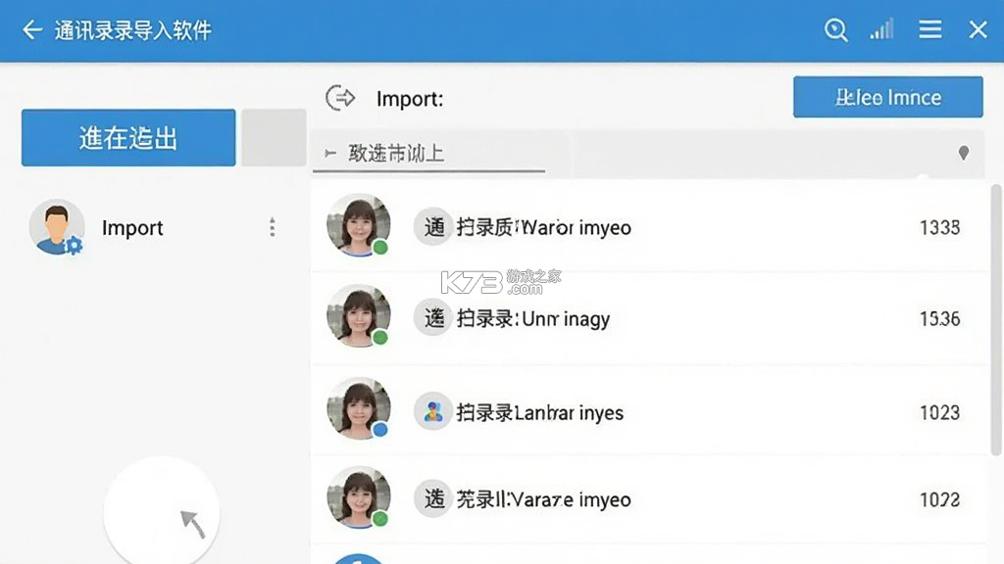Click 通 badge in the Waror imyeo row

pyautogui.click(x=433, y=227)
